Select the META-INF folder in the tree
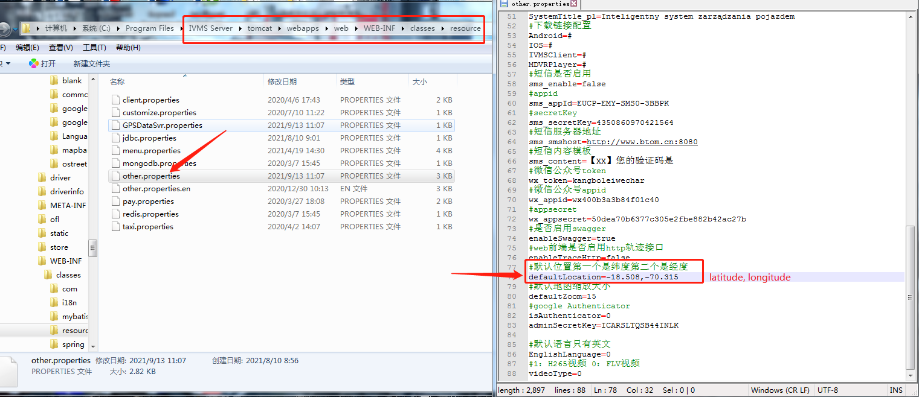This screenshot has width=919, height=397. tap(62, 205)
